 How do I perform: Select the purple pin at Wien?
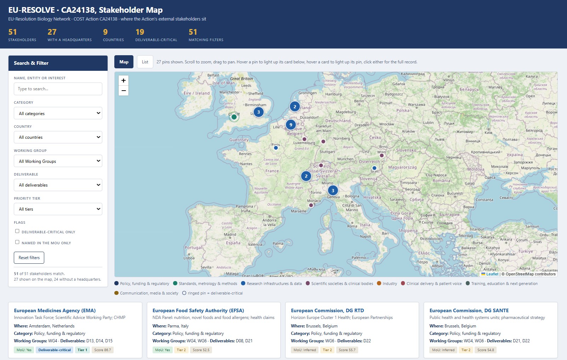coord(382,155)
